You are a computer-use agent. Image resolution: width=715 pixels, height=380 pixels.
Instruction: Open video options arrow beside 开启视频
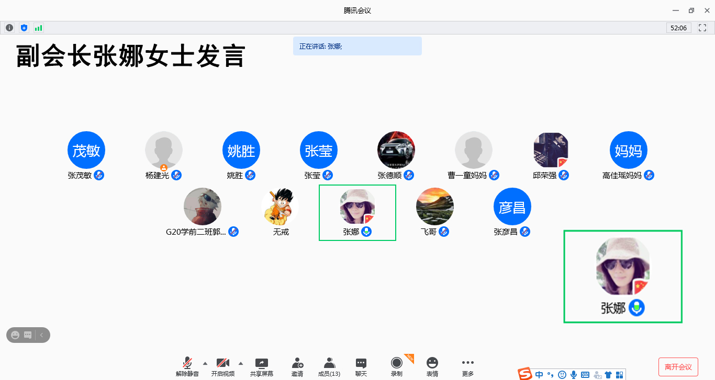pos(241,363)
